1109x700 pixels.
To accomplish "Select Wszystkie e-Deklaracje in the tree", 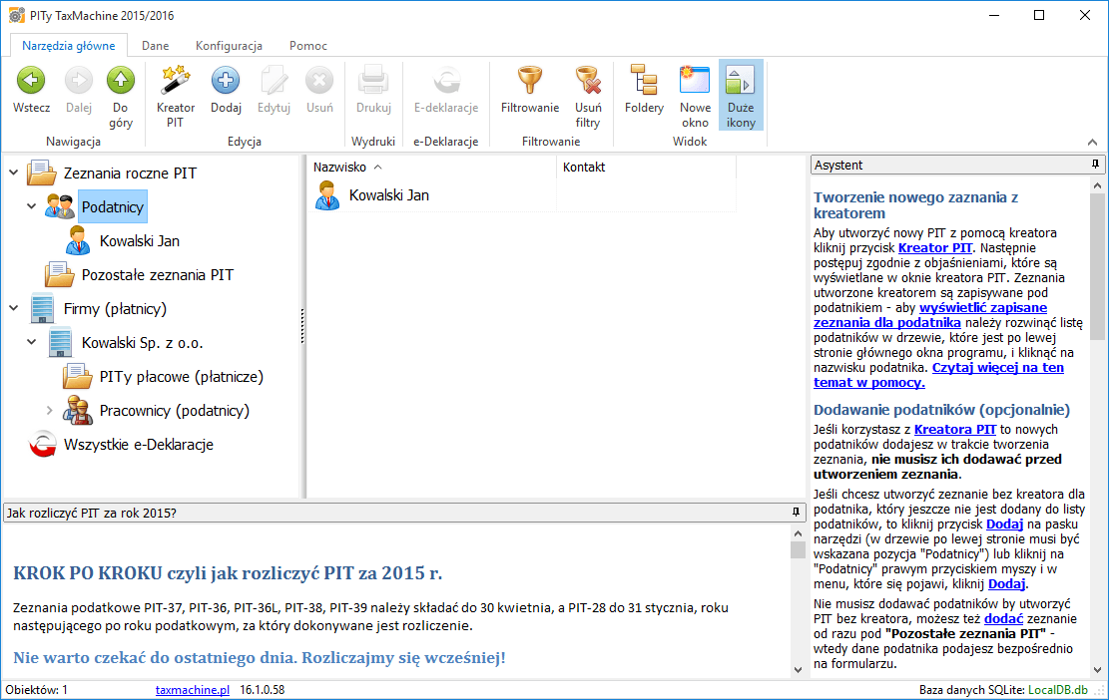I will coord(138,445).
